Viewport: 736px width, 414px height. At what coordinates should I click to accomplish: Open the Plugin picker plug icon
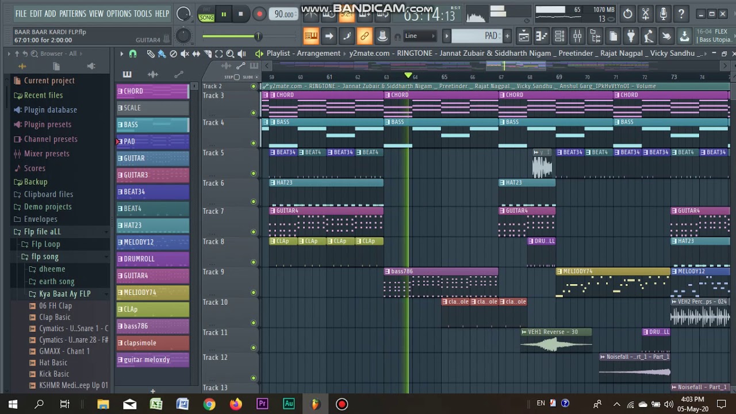(631, 36)
